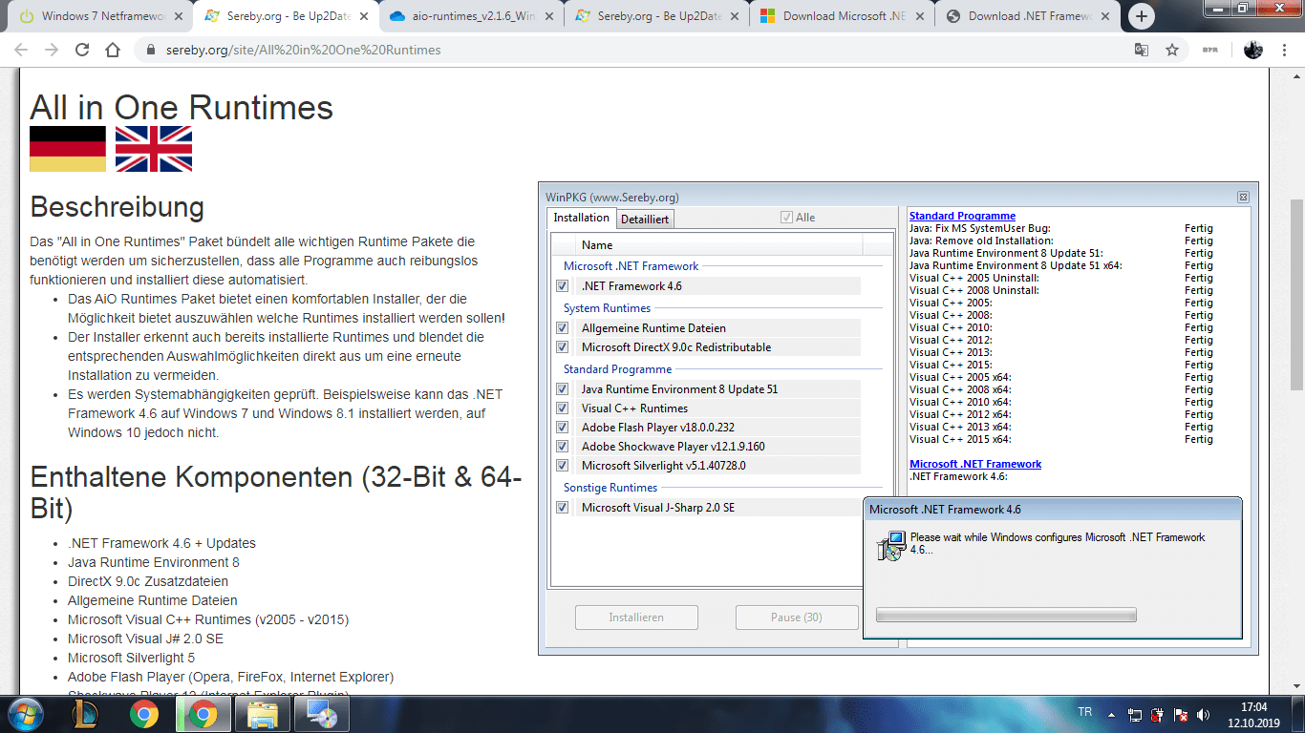1305x733 pixels.
Task: Click the .NET Framework 4.6 progress bar
Action: [1006, 615]
